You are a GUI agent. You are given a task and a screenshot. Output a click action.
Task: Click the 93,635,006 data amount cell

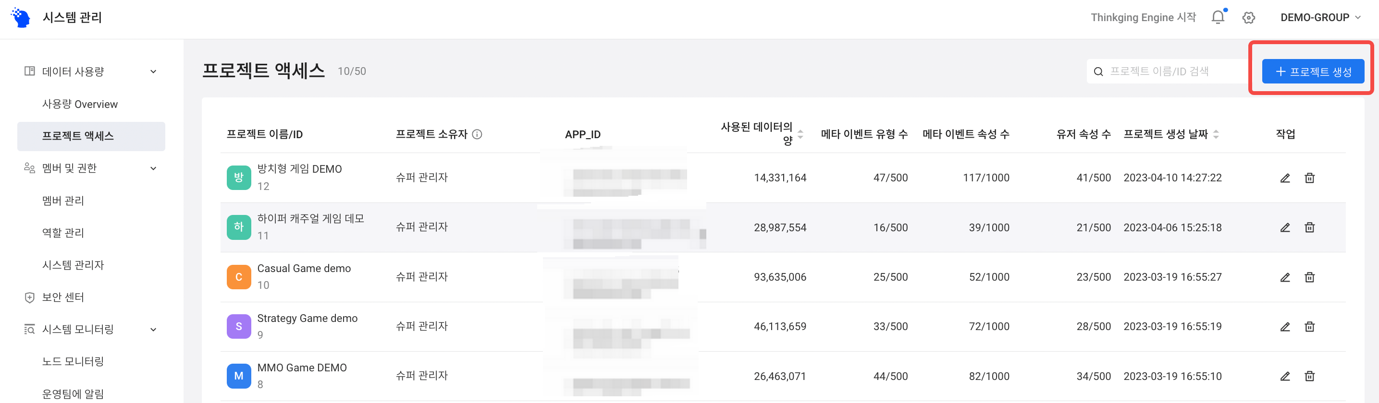tap(780, 277)
